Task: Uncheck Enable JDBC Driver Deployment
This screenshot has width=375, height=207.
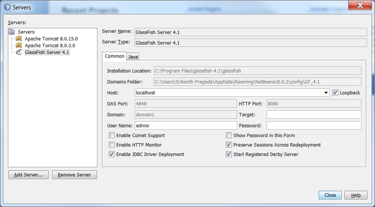Action: 112,154
